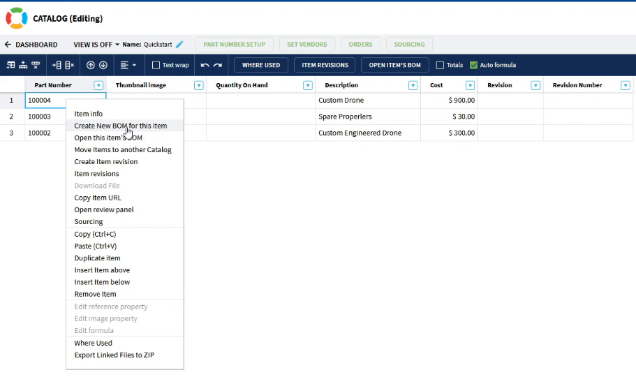This screenshot has width=636, height=377.
Task: Expand the alignment options dropdown arrow
Action: pyautogui.click(x=134, y=65)
